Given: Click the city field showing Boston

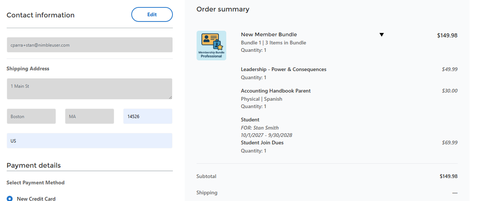Looking at the screenshot, I should [31, 116].
